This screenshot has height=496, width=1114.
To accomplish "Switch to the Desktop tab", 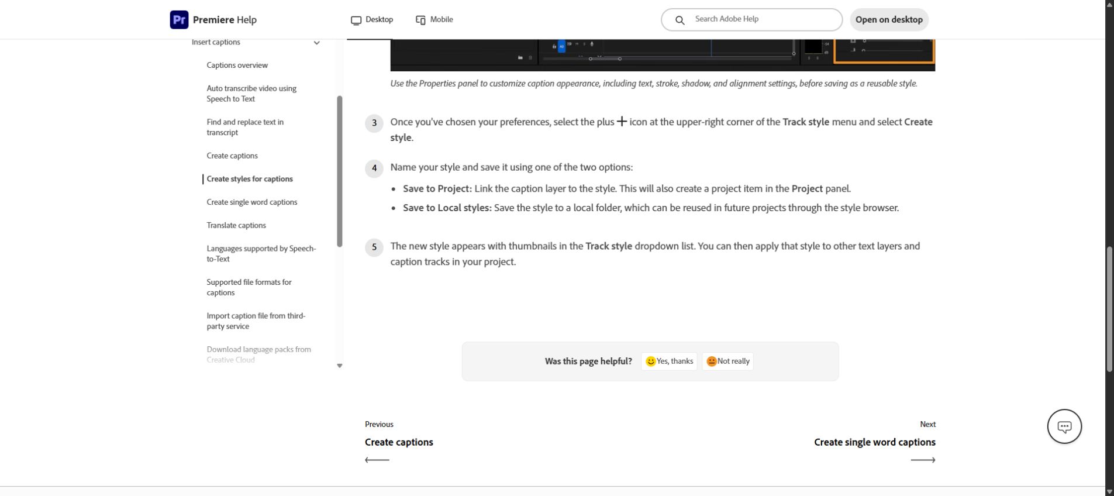I will pyautogui.click(x=372, y=19).
